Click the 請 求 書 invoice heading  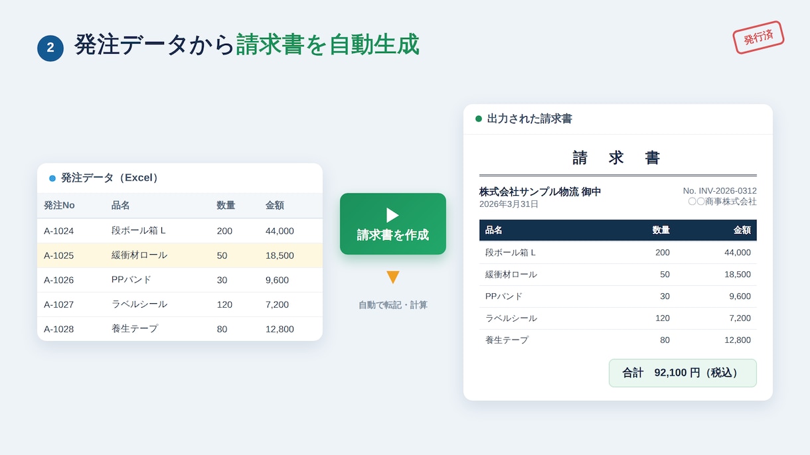point(617,158)
